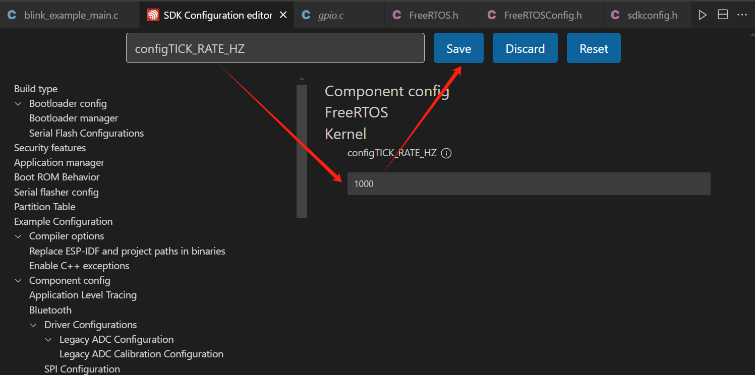The image size is (755, 375).
Task: Collapse the Legacy ADC Configuration chevron
Action: [x=49, y=340]
